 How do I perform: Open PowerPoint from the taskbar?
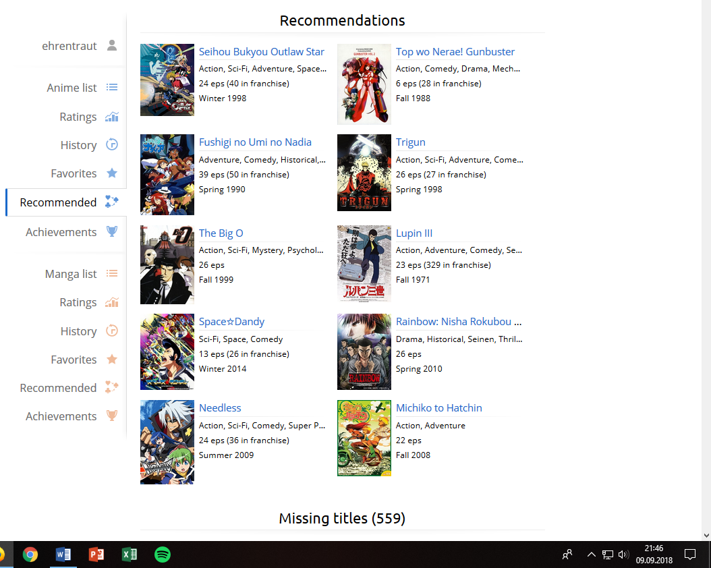tap(96, 555)
